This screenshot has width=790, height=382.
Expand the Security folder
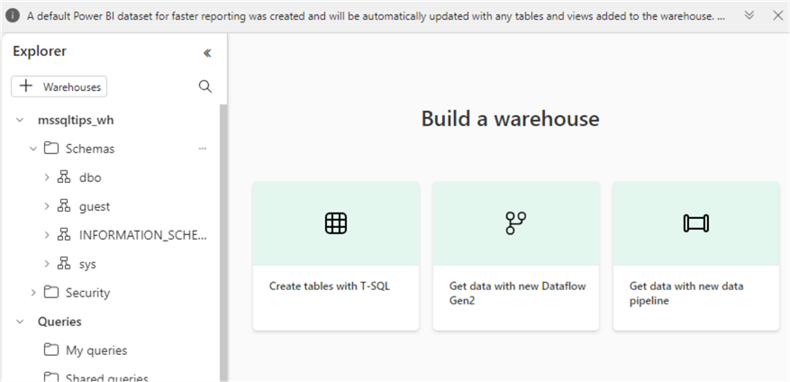[33, 293]
